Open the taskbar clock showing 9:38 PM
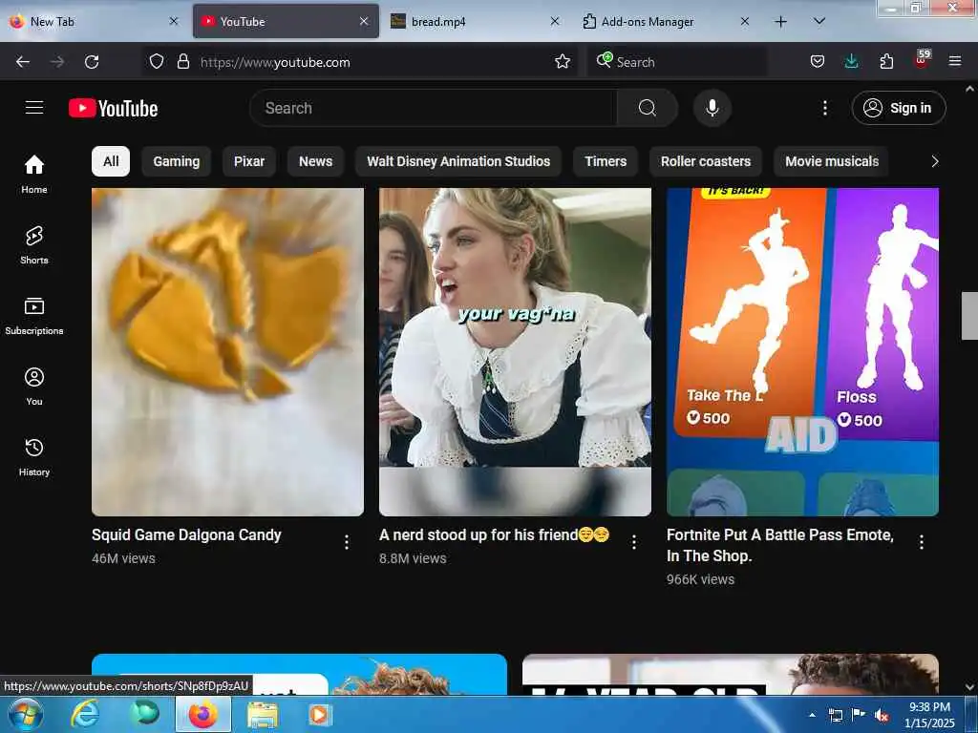Screen dimensions: 978x733 coord(929,715)
